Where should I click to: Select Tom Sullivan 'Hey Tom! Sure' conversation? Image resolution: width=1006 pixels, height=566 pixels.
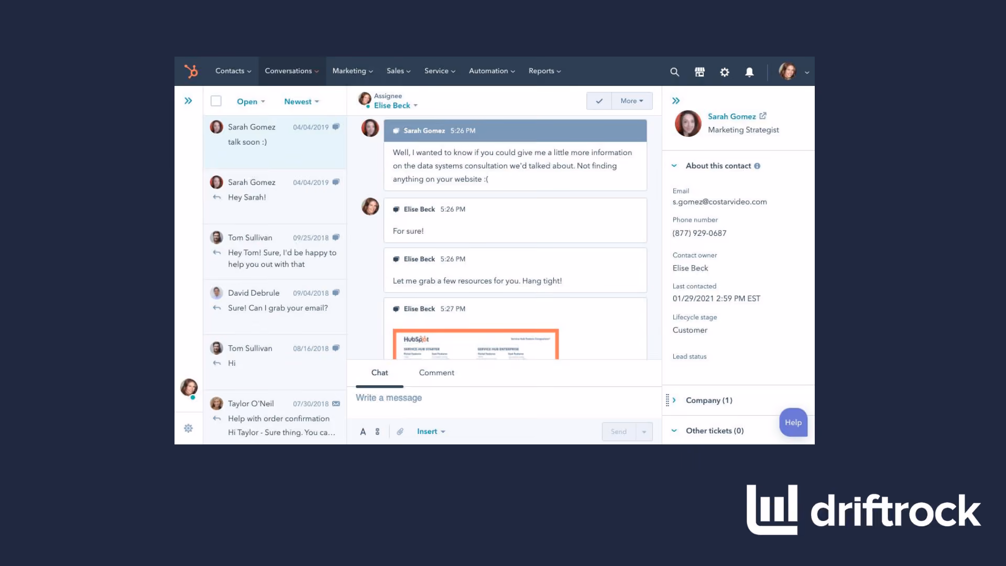(x=275, y=252)
